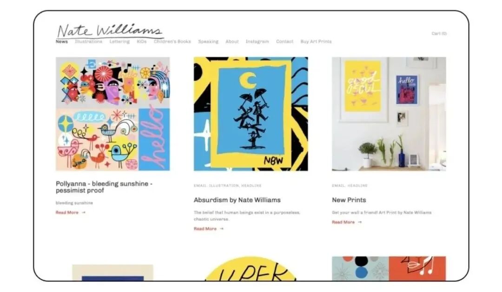Open the New Prints wall photo thumbnail
This screenshot has width=502, height=292.
coord(389,114)
